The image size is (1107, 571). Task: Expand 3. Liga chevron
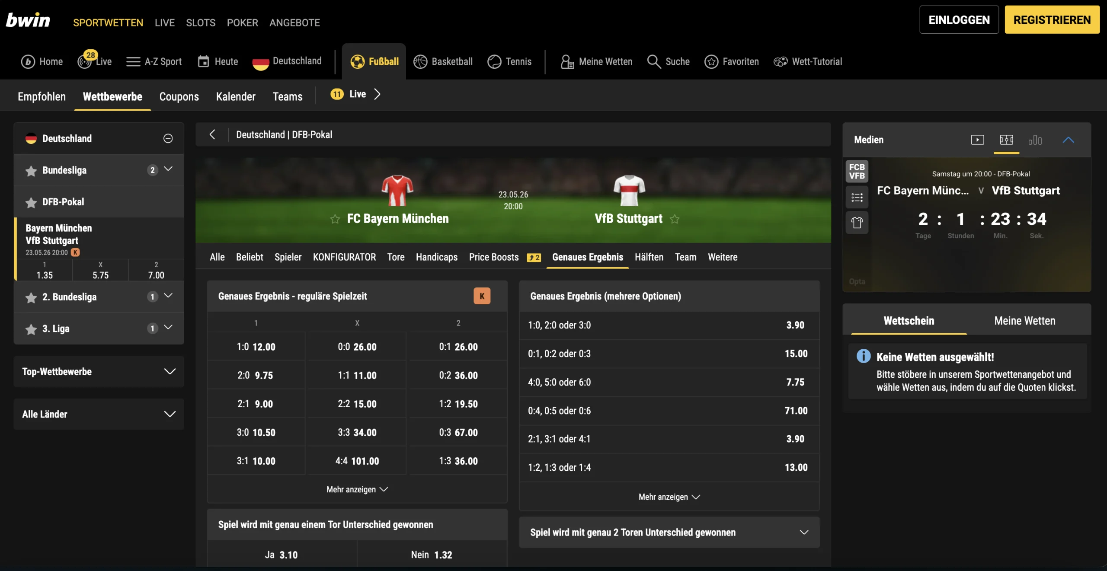[168, 327]
